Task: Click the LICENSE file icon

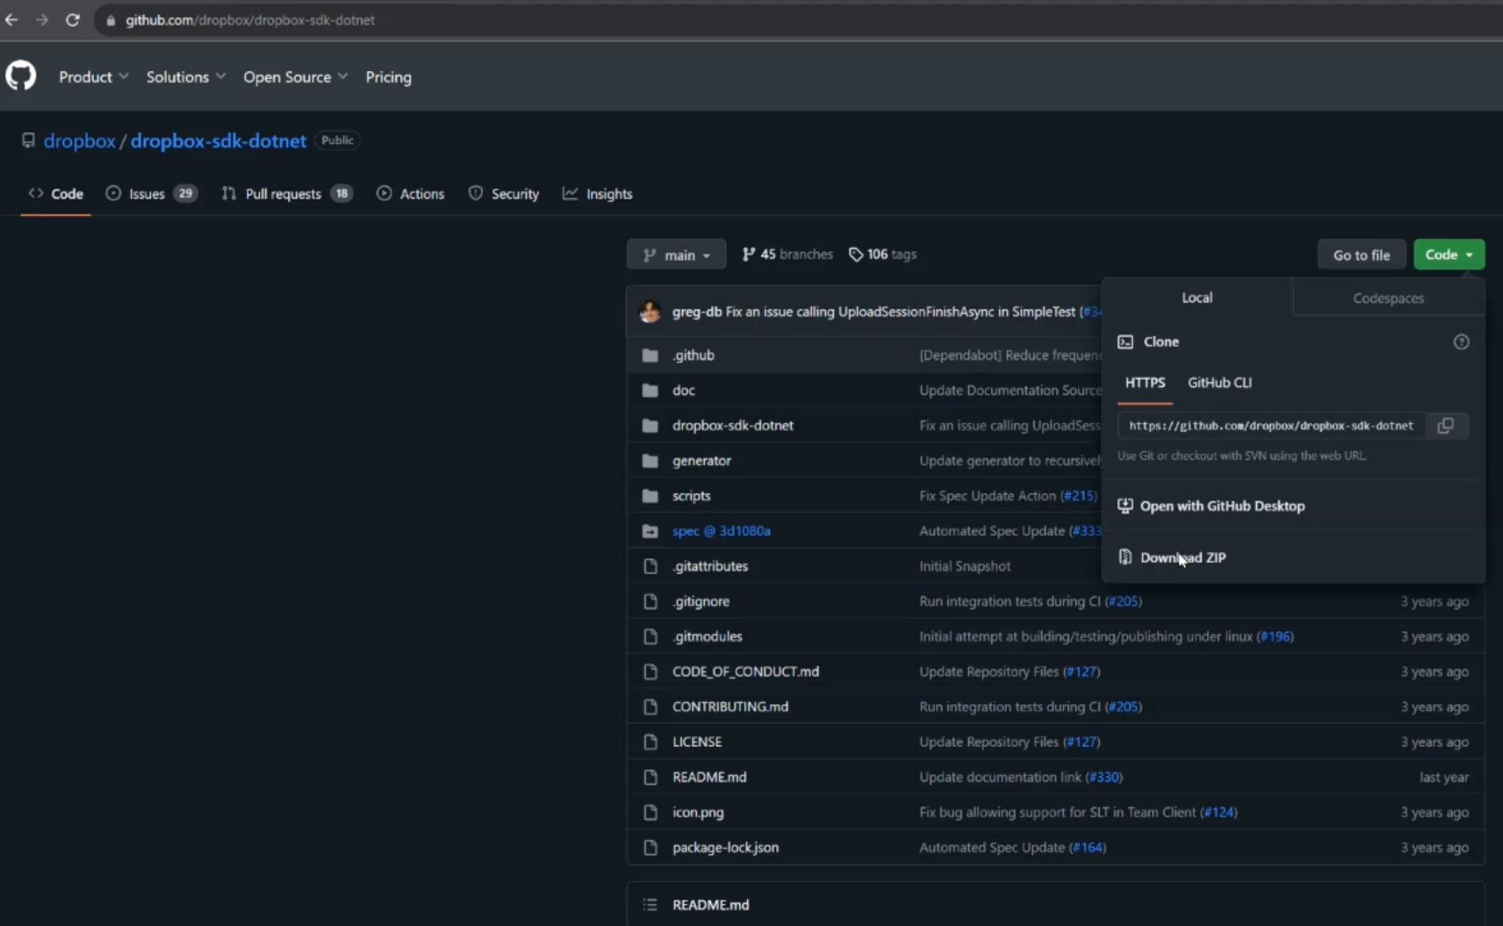Action: (650, 741)
